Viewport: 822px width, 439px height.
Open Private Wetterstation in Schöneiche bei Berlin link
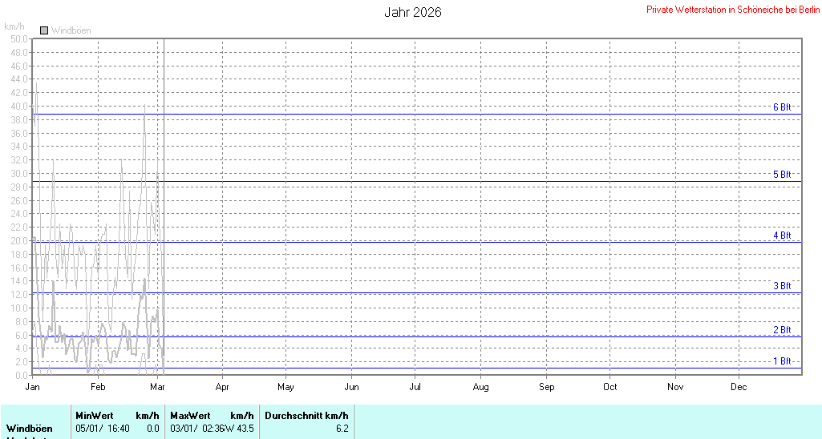point(733,10)
